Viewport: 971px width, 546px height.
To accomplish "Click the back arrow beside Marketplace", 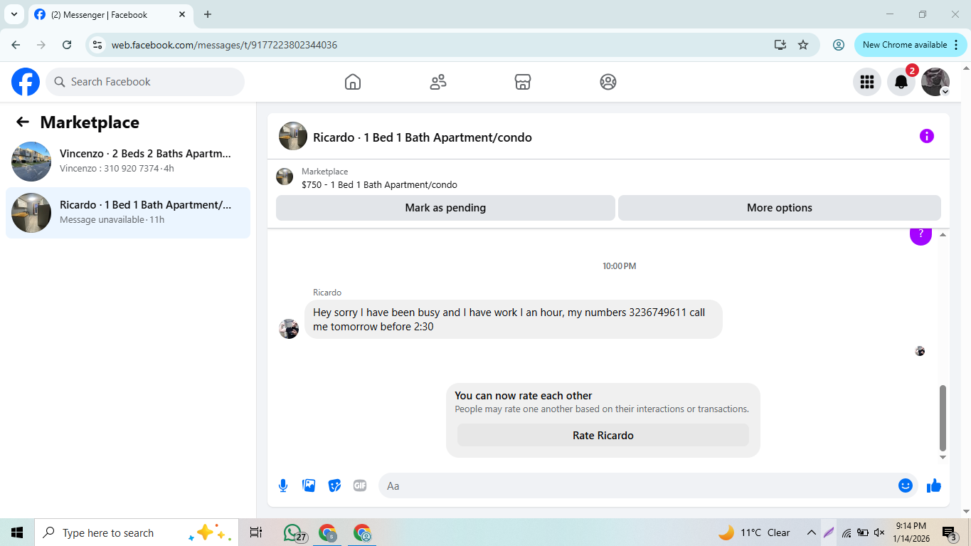I will (23, 122).
